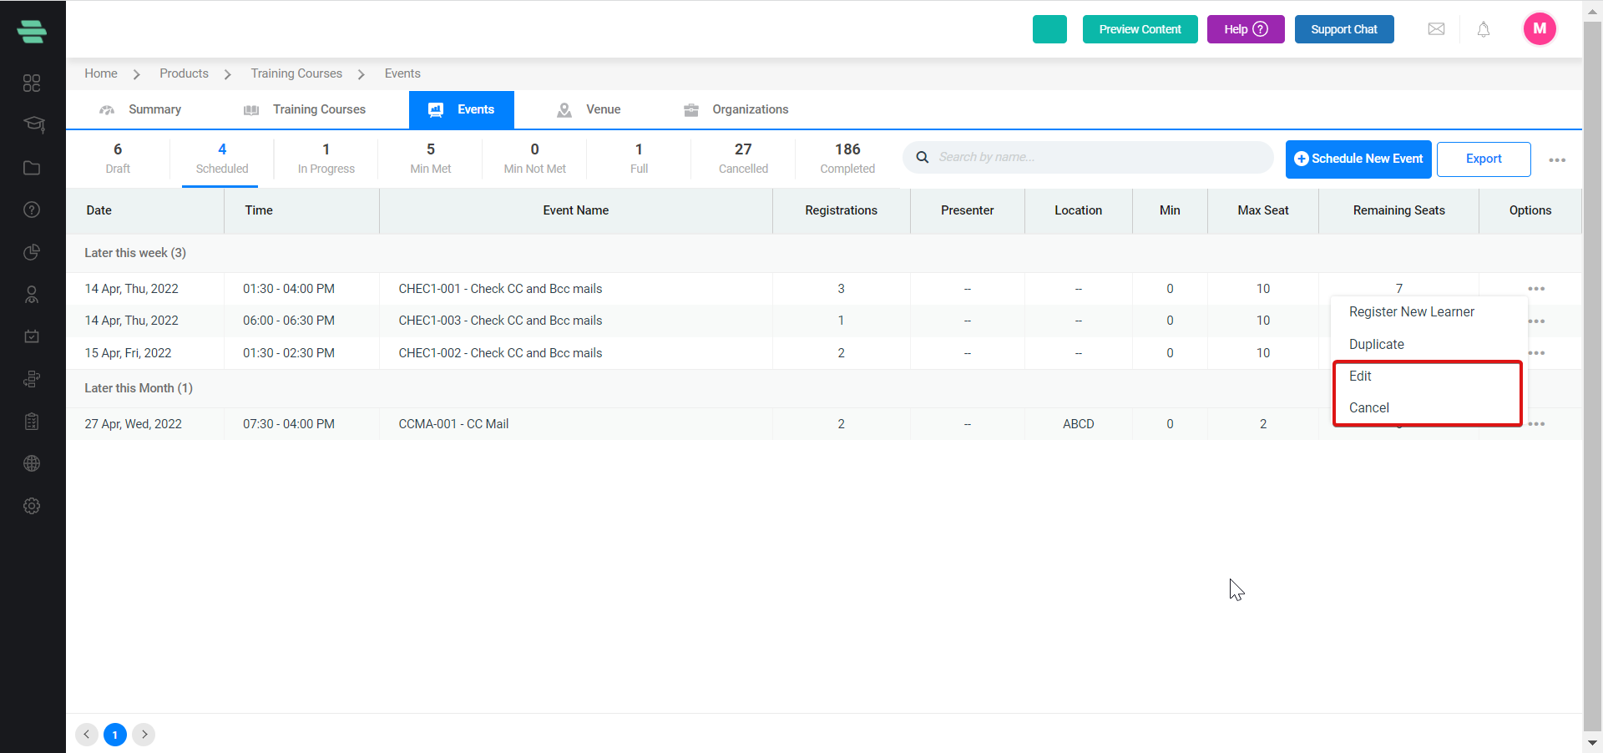This screenshot has height=753, width=1603.
Task: Open the workflow diagram sidebar icon
Action: coord(32,379)
